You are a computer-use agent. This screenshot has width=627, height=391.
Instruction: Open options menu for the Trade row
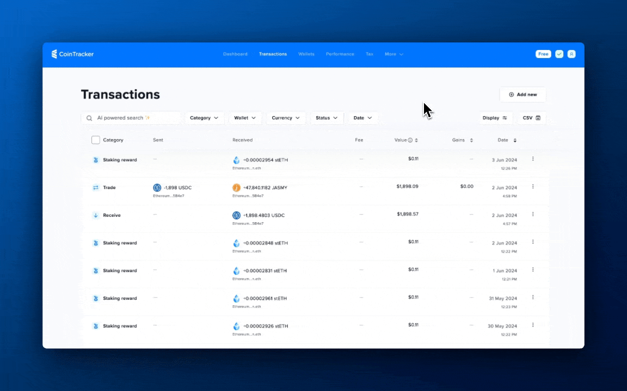coord(533,186)
